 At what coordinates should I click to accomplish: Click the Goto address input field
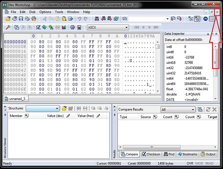point(147,19)
